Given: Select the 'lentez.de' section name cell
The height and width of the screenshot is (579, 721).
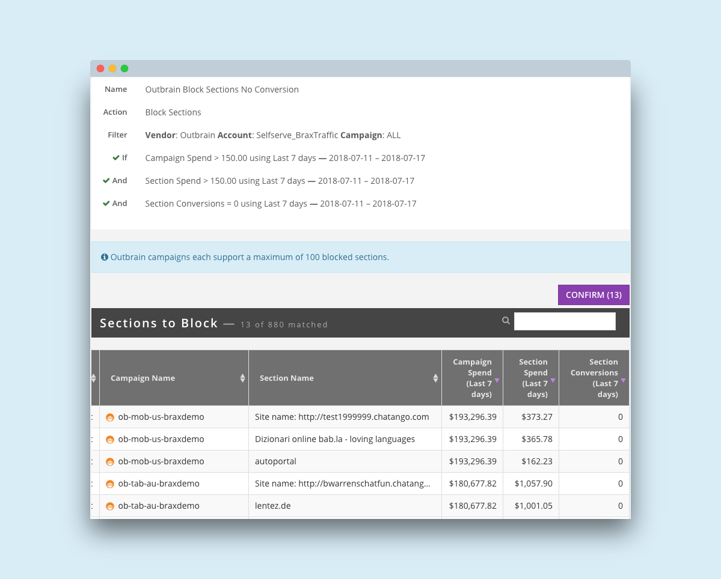Looking at the screenshot, I should pos(345,506).
